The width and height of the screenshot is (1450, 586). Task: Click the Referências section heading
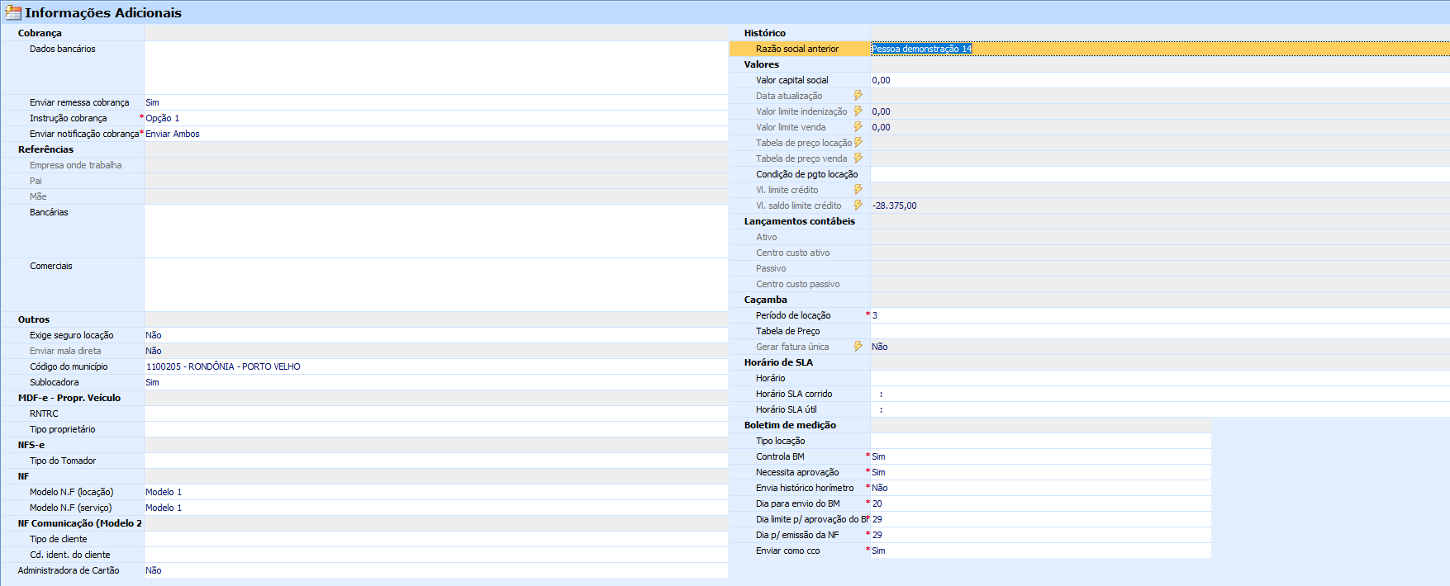click(x=45, y=149)
